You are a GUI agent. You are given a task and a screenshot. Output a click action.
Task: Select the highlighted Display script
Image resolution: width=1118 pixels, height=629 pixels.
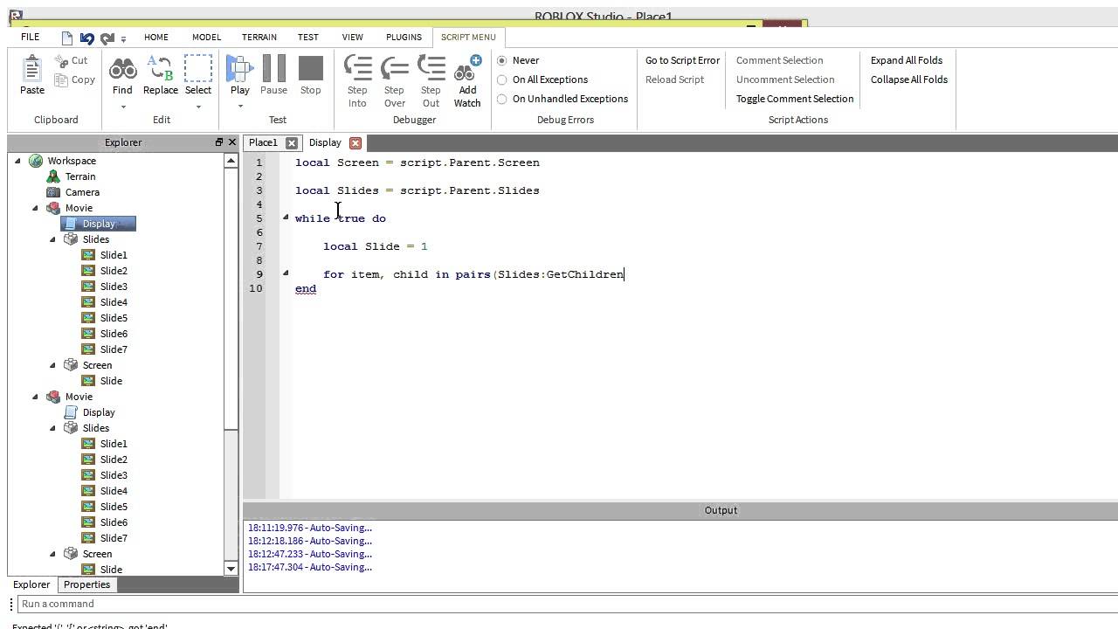(x=99, y=224)
